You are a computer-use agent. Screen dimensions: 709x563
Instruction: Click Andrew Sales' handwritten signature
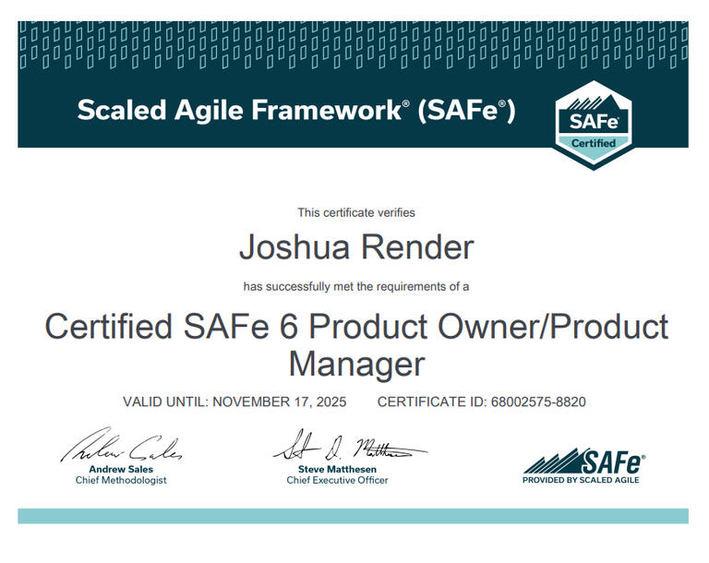[x=121, y=445]
